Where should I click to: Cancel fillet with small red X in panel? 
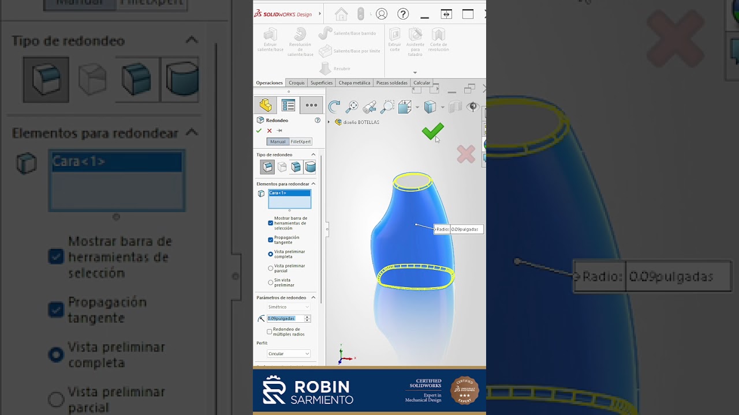pyautogui.click(x=269, y=131)
